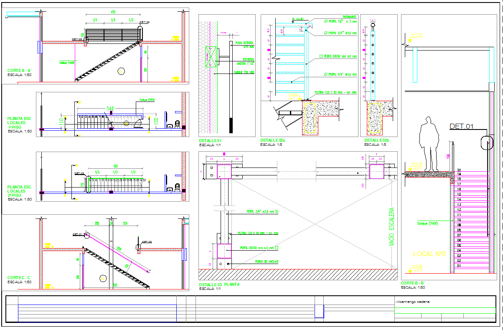Click the green highlighted row in the title block

click(445, 310)
